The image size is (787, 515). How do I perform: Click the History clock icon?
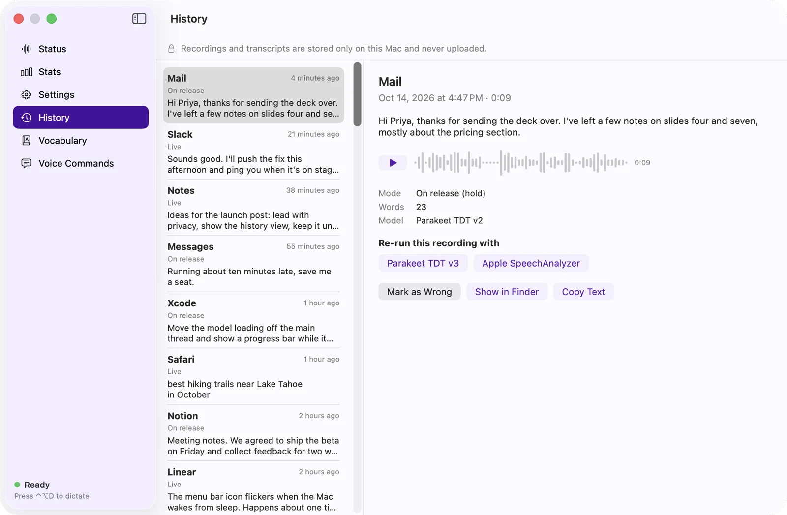coord(27,118)
